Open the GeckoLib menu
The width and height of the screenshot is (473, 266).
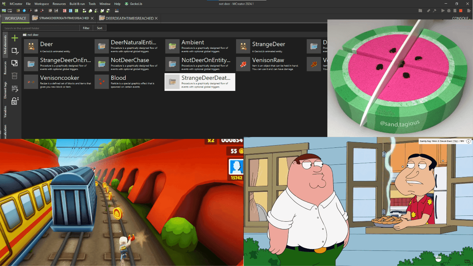(134, 4)
